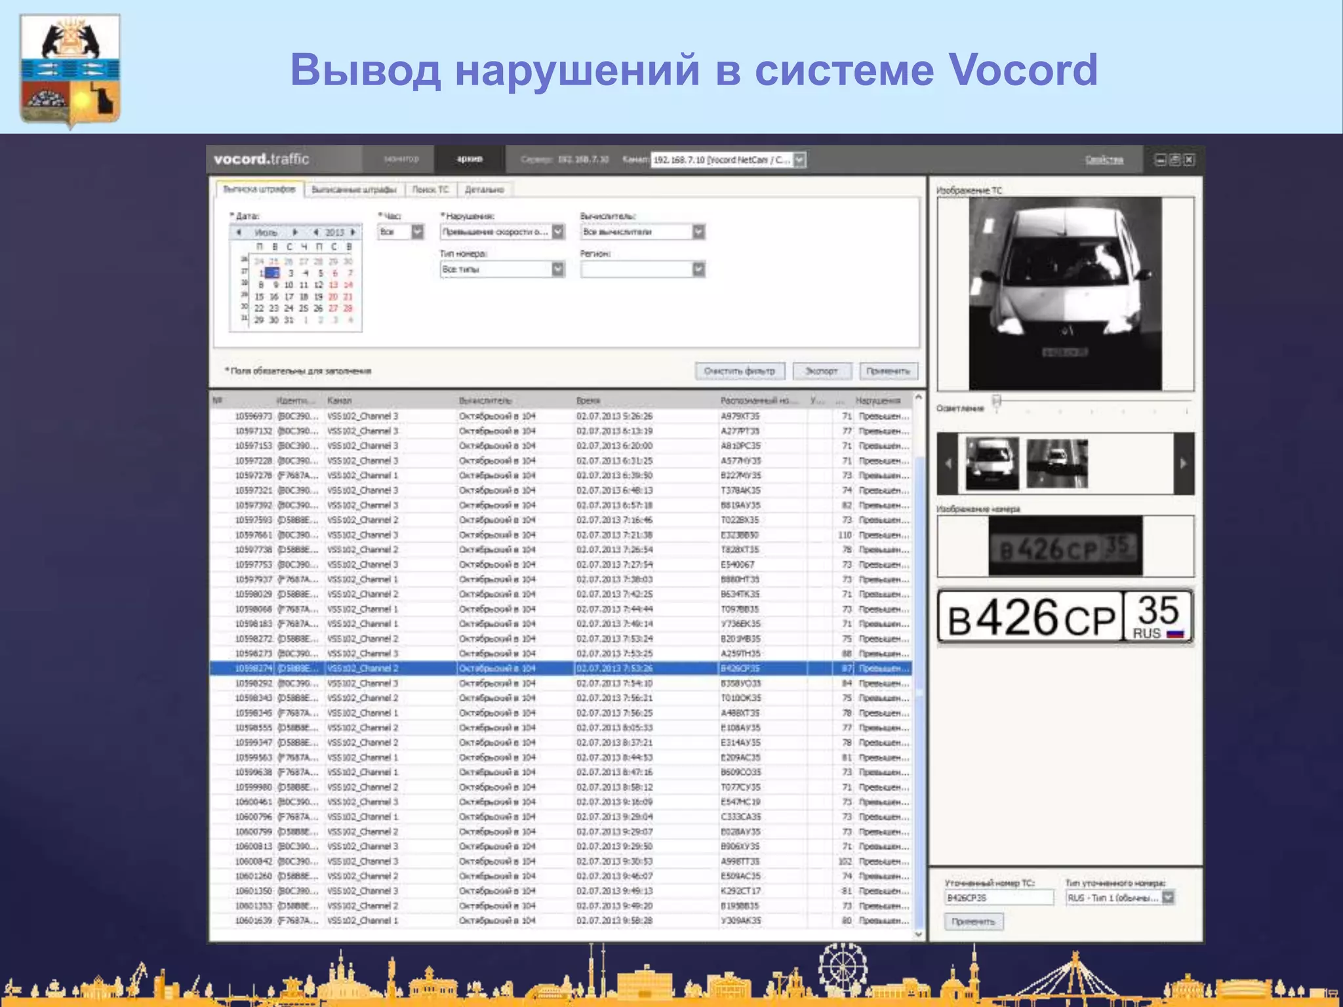Go to next year after 2013

[x=353, y=232]
